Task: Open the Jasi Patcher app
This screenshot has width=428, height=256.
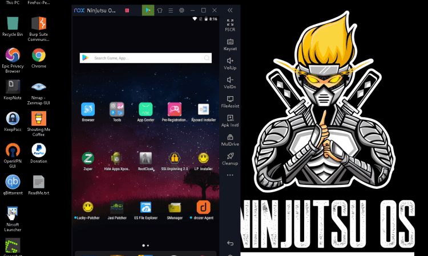Action: tap(117, 207)
